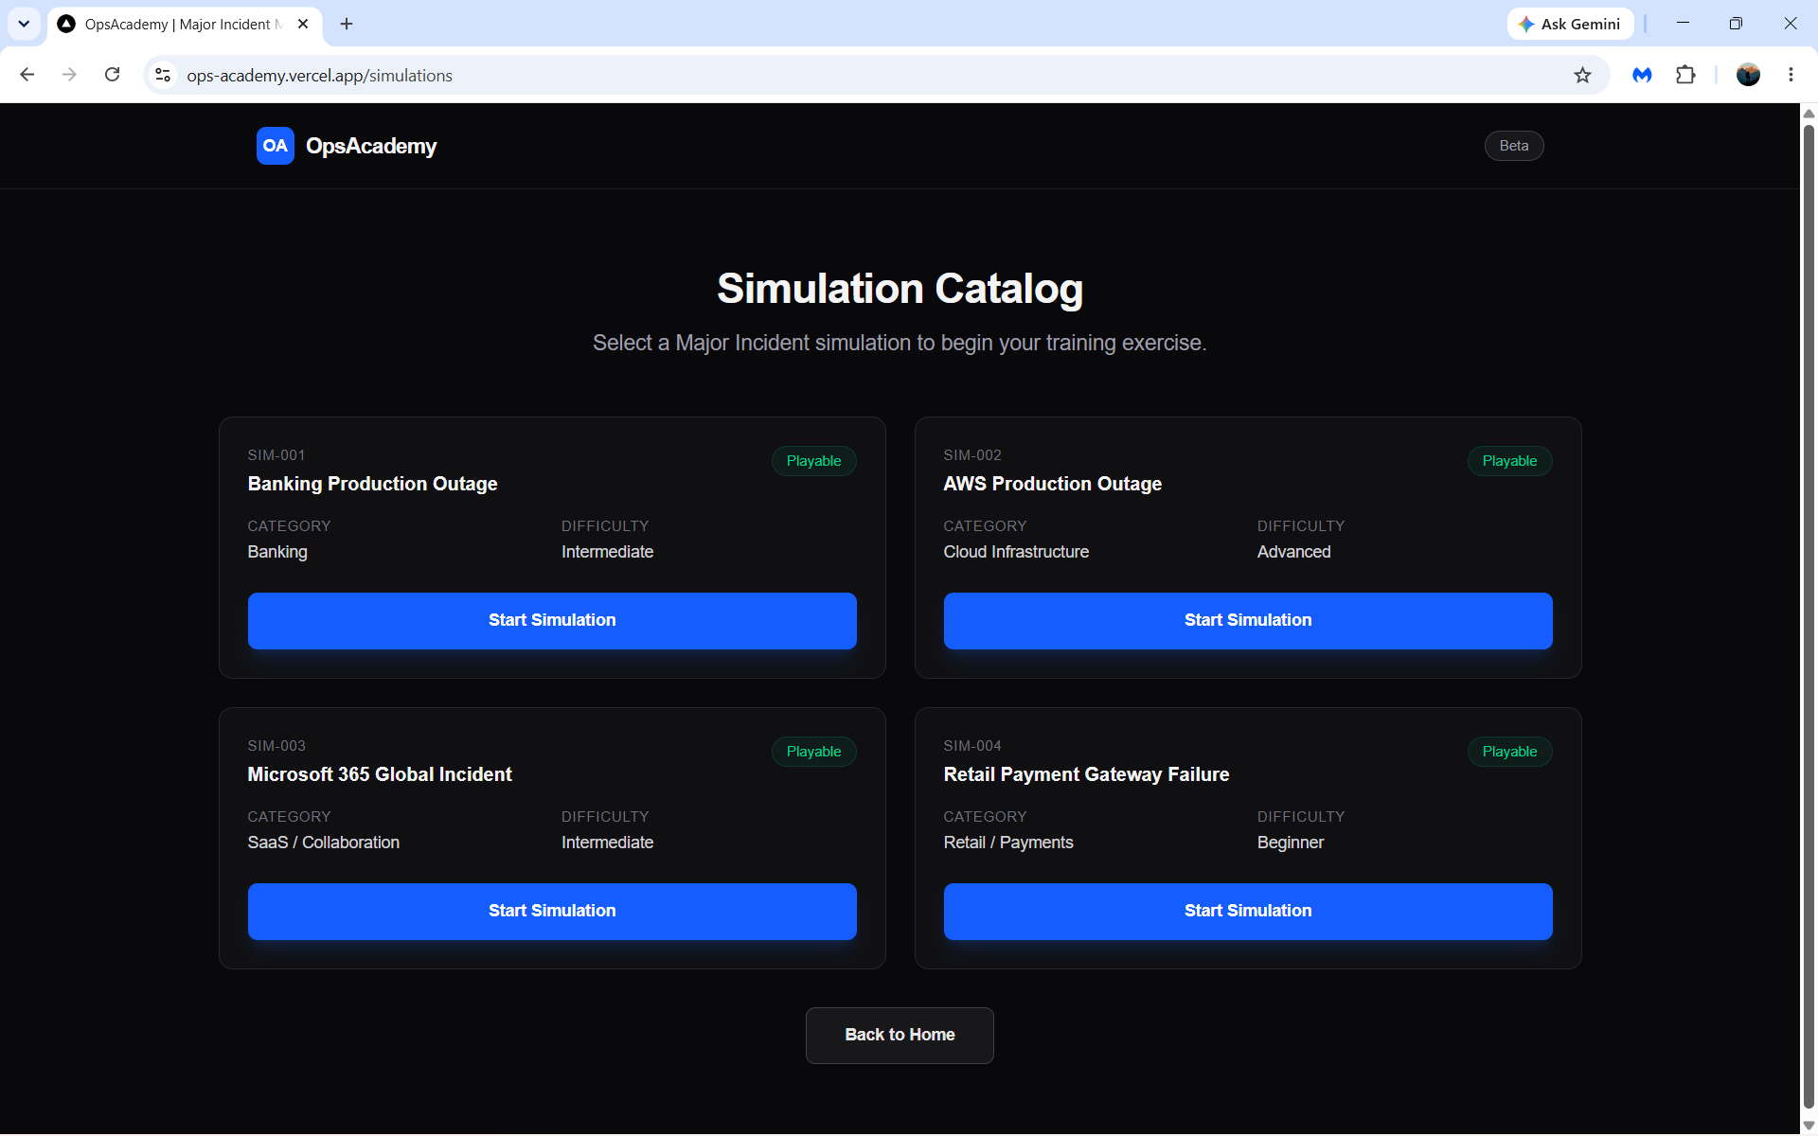Click the Cloud Infrastructure category value
The height and width of the screenshot is (1136, 1818).
[1016, 552]
